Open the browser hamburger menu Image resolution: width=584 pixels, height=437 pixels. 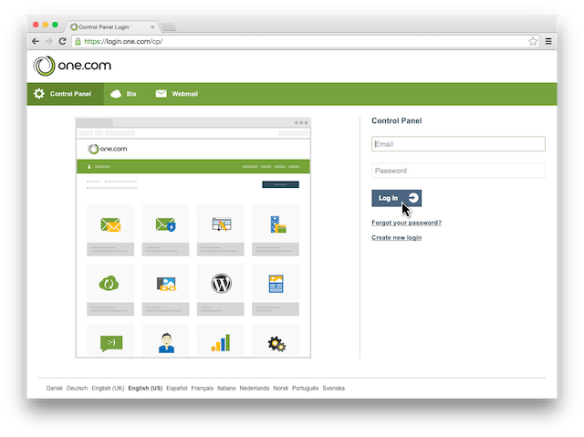[548, 41]
